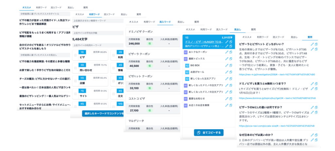Screen dimensions: 335x151
Task: Check the 2位 利用 keyword checkbox
Action: pos(114,55)
